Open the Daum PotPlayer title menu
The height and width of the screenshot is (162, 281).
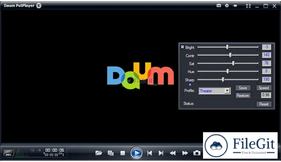coord(19,6)
